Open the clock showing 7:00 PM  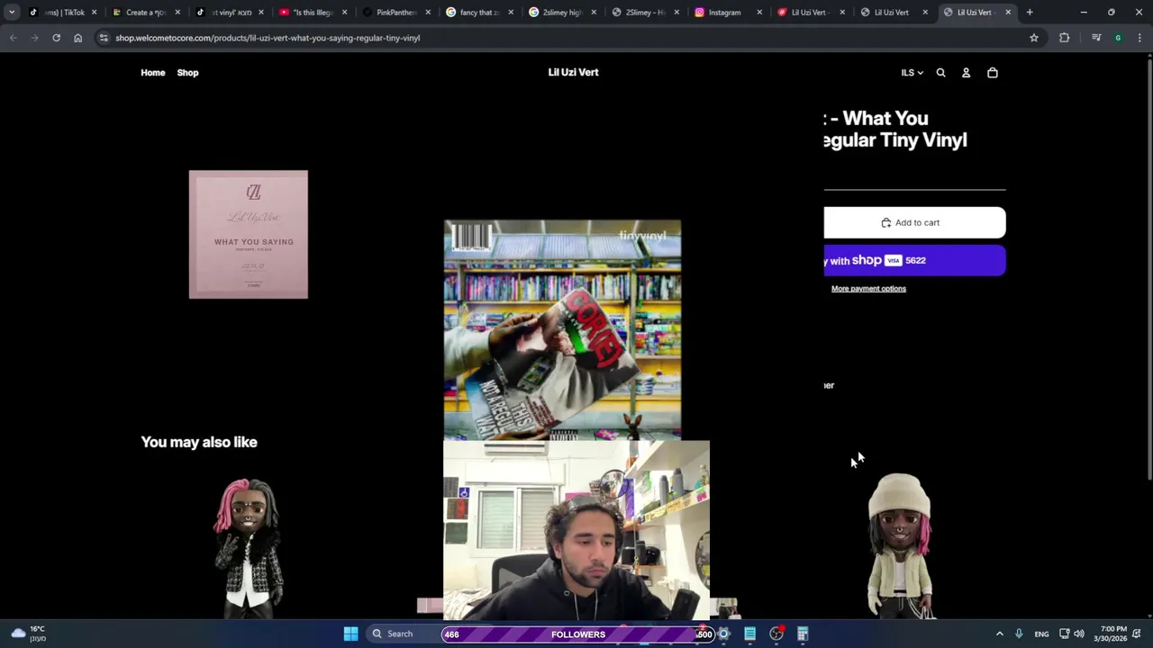coord(1110,634)
